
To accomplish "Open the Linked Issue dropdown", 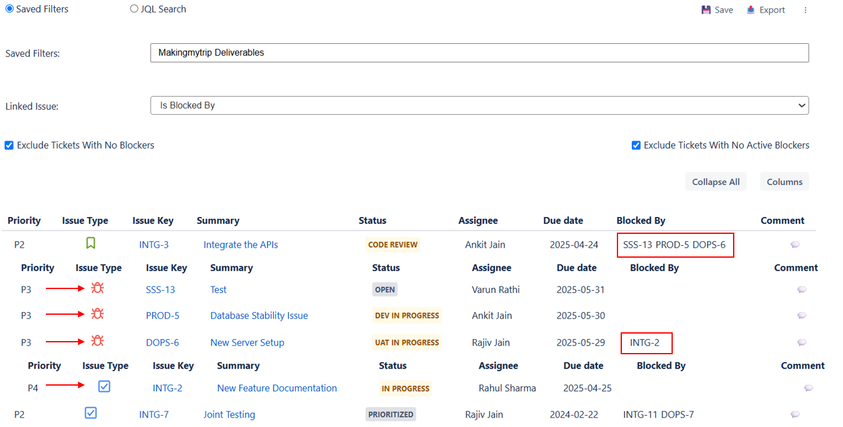I will pyautogui.click(x=479, y=105).
